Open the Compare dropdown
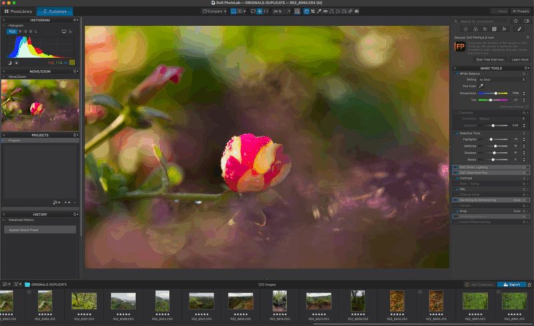This screenshot has width=534, height=326. tap(214, 11)
